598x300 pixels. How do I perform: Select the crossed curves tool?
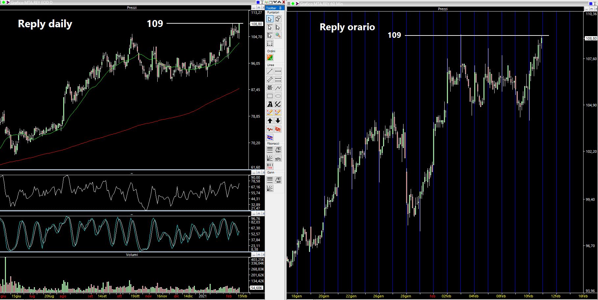click(278, 104)
